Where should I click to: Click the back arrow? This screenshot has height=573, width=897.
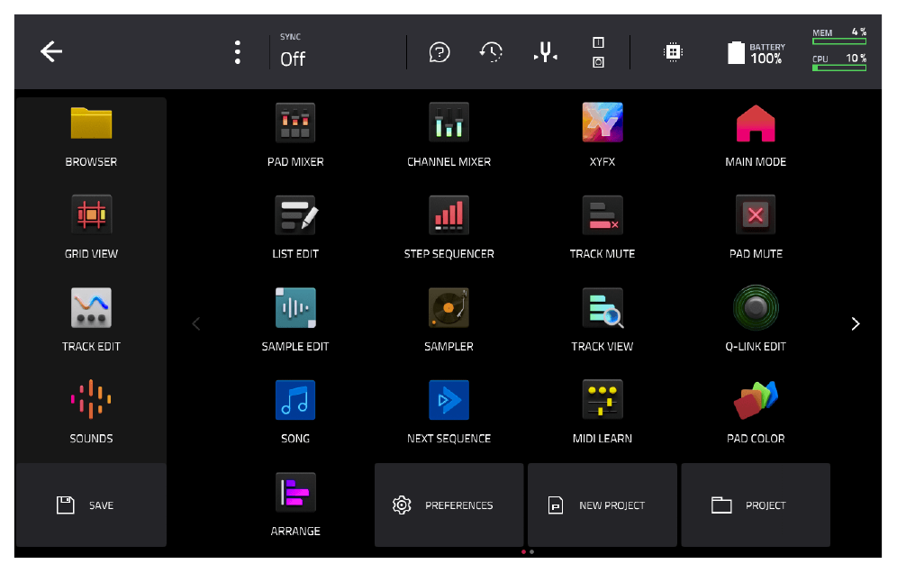point(51,51)
